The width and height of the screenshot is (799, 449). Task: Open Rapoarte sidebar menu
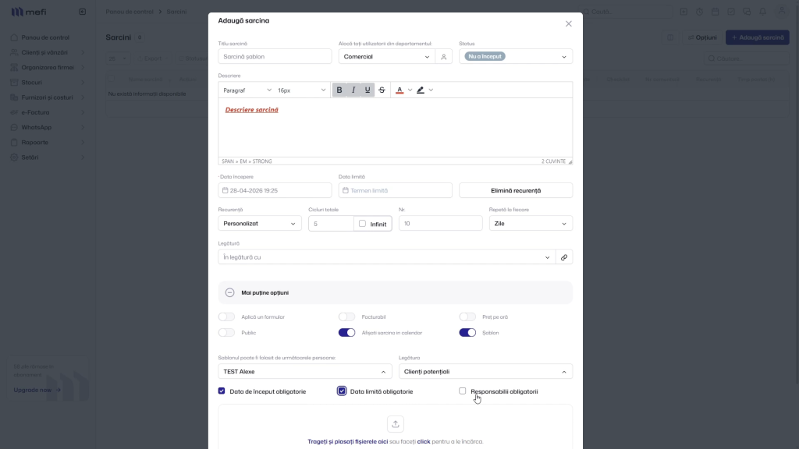point(46,143)
